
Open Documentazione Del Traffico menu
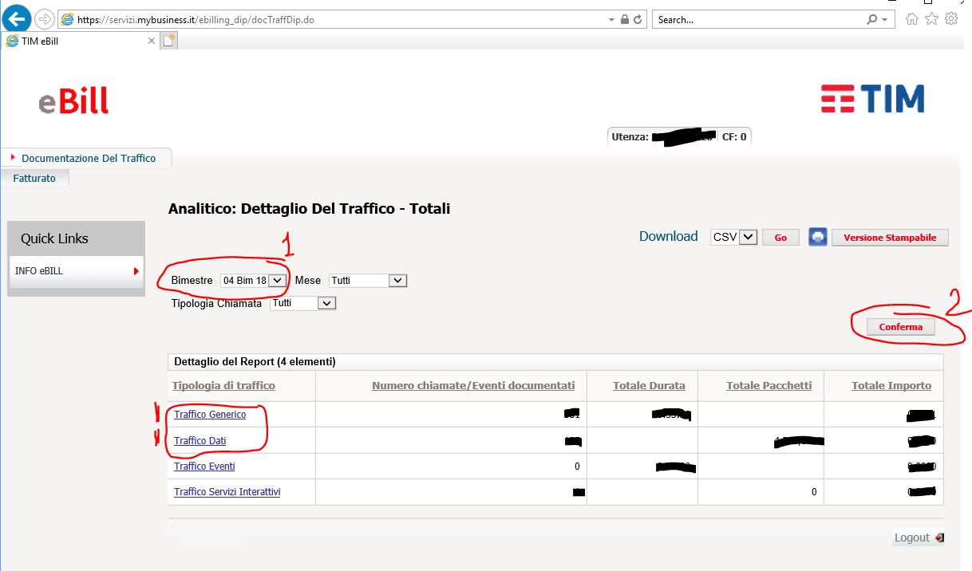[88, 158]
